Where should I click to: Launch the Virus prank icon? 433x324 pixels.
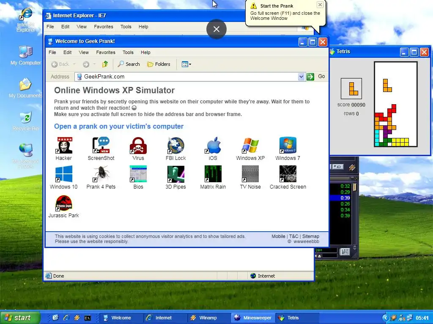point(138,149)
